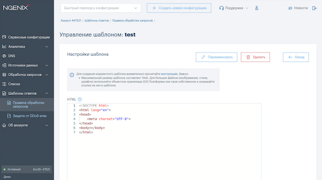Collapse the Шаблоны ответов chevron
Image resolution: width=322 pixels, height=180 pixels.
[x=47, y=93]
